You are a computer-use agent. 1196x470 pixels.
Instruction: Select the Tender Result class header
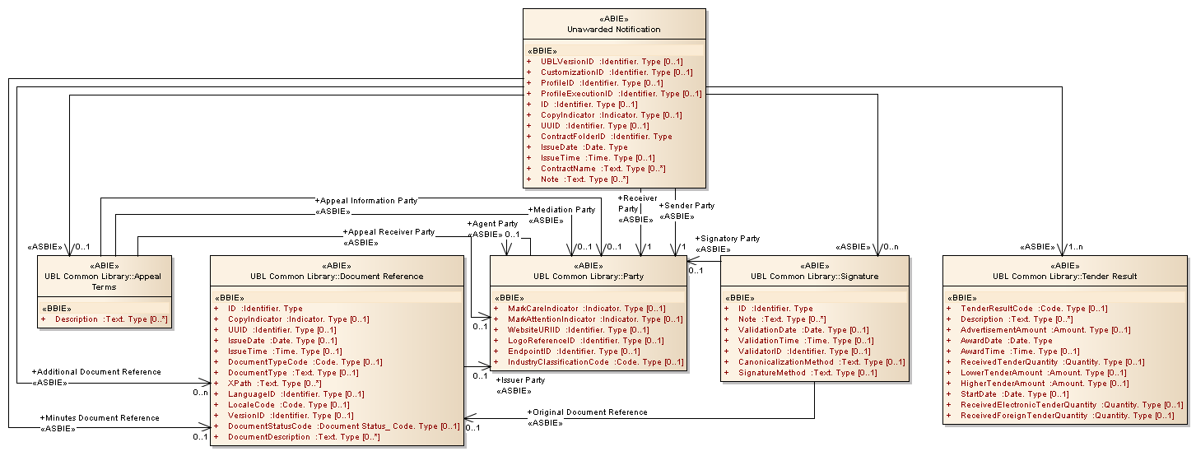(x=1064, y=277)
